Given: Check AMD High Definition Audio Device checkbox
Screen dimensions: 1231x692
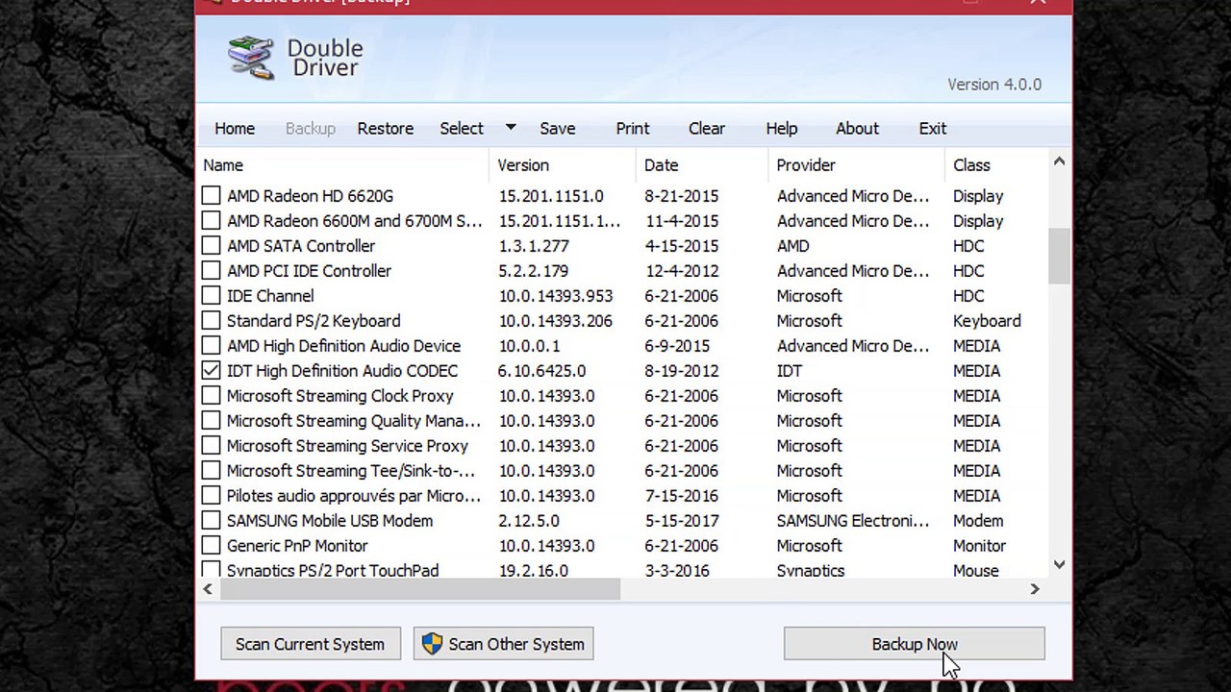Looking at the screenshot, I should point(211,346).
